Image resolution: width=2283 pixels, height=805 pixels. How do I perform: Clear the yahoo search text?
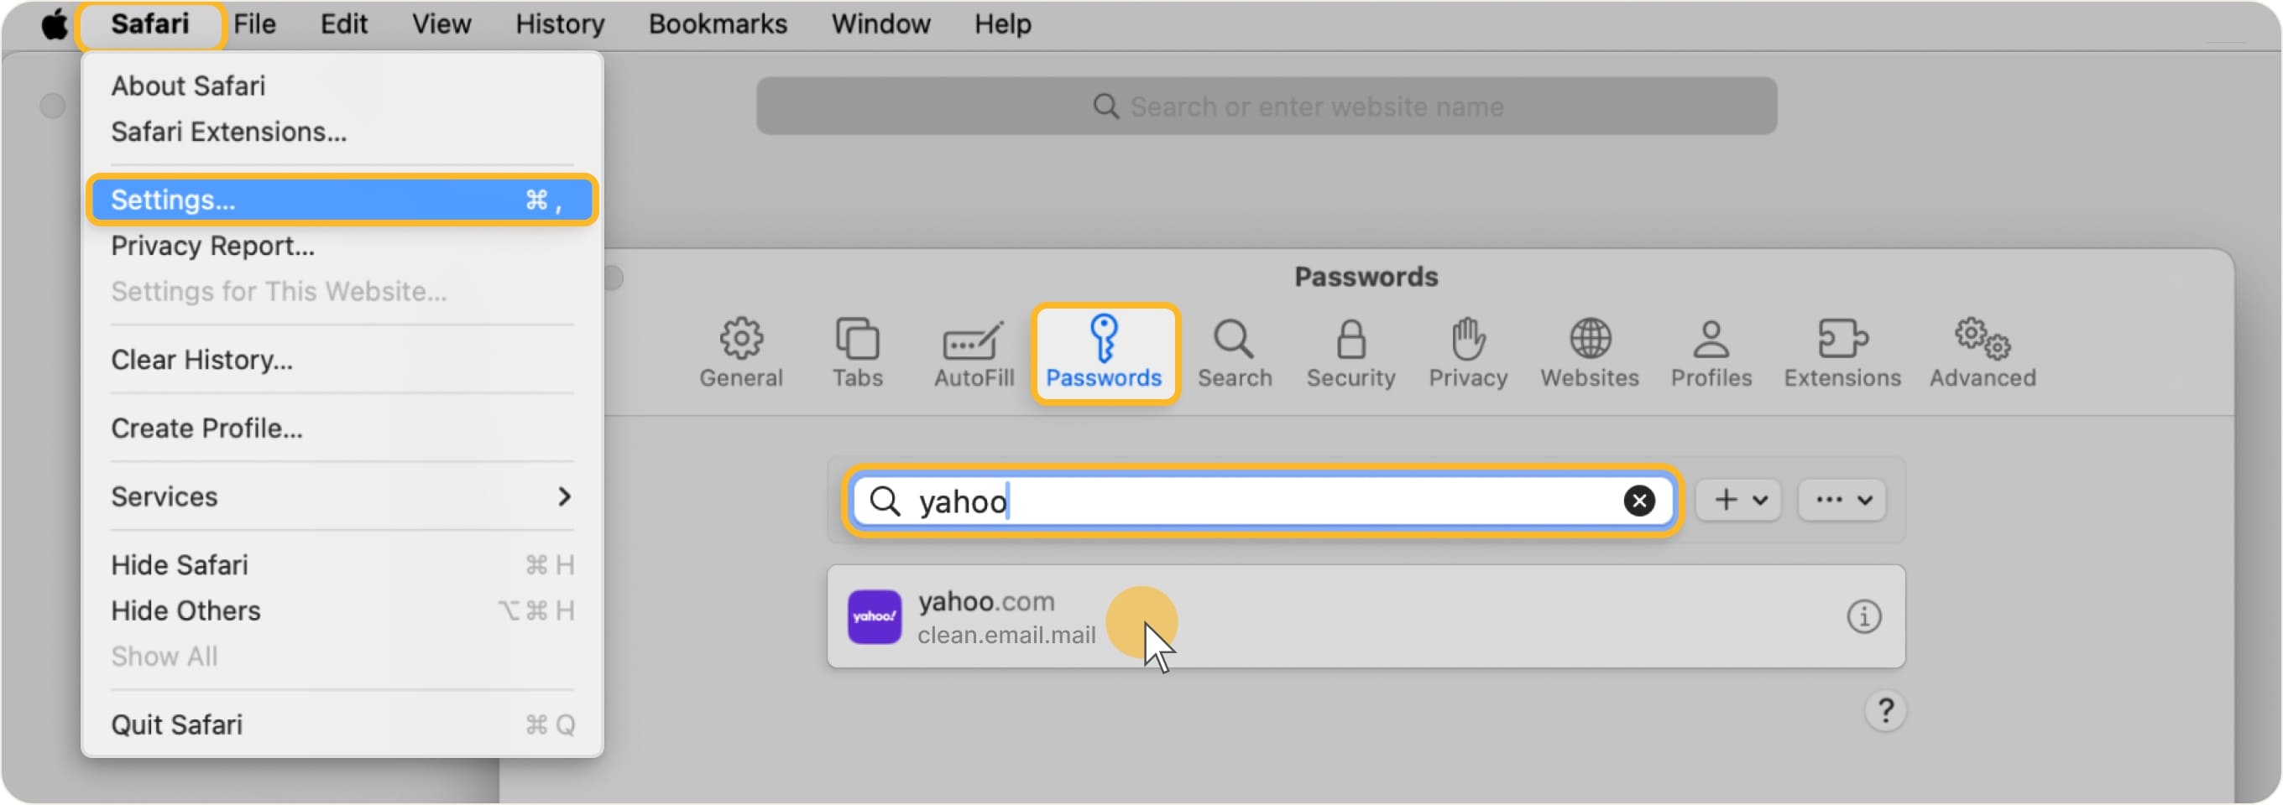[x=1639, y=501]
